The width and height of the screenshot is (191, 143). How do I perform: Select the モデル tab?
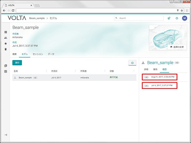point(25,54)
